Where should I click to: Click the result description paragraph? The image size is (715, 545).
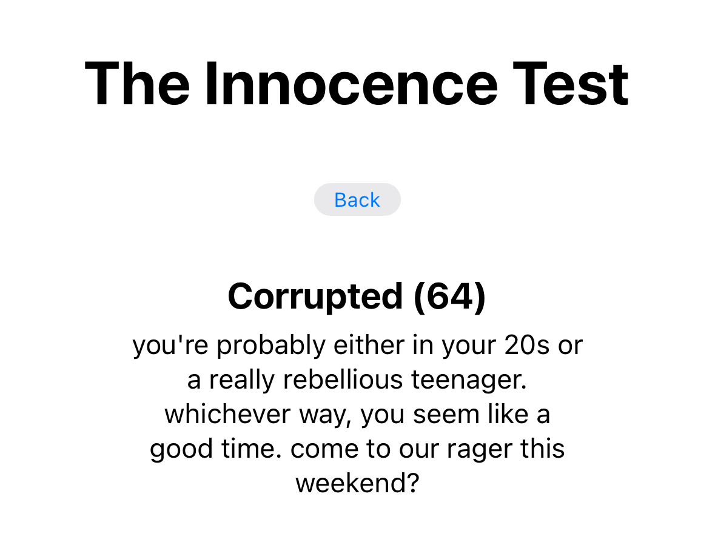click(x=357, y=415)
